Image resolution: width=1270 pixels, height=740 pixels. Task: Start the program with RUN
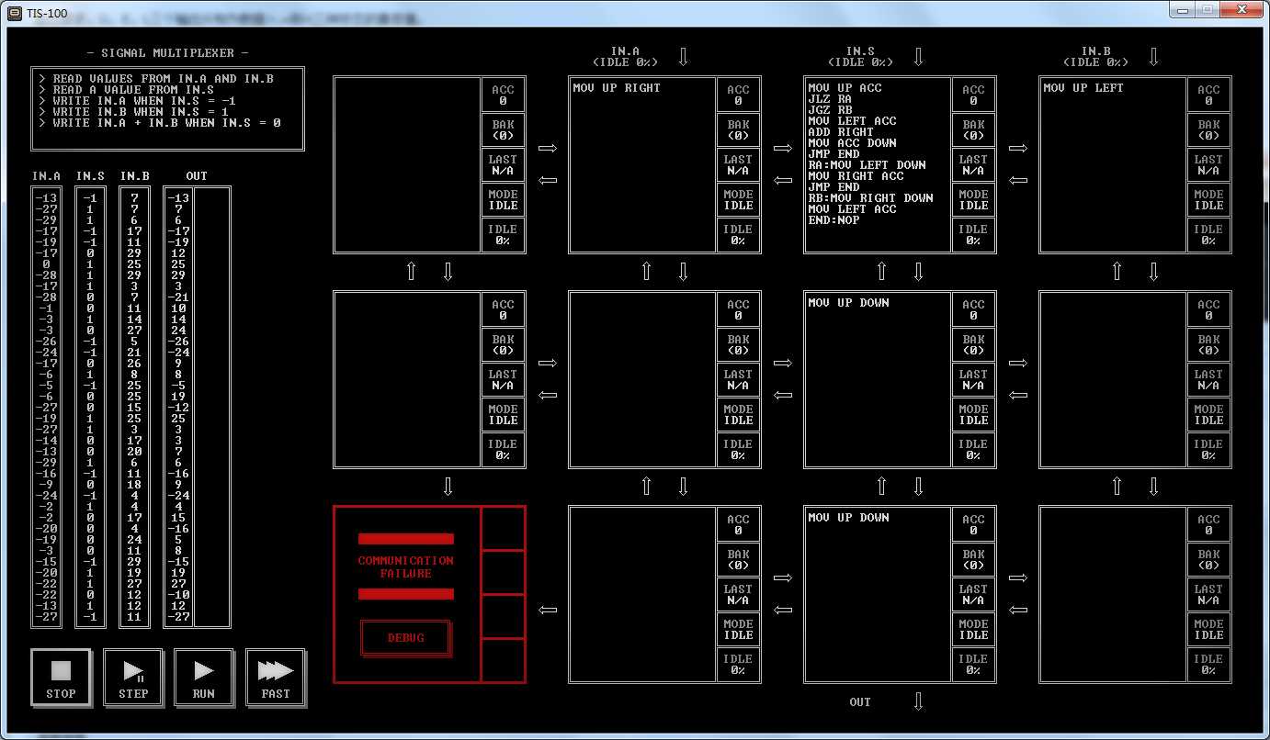point(204,678)
